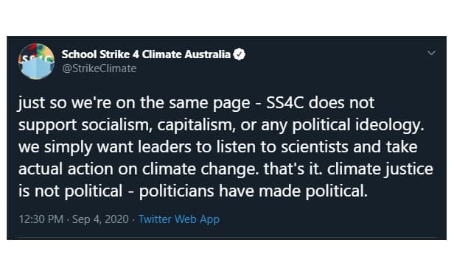
Task: Click the 12:30 PM timestamp
Action: pyautogui.click(x=41, y=219)
